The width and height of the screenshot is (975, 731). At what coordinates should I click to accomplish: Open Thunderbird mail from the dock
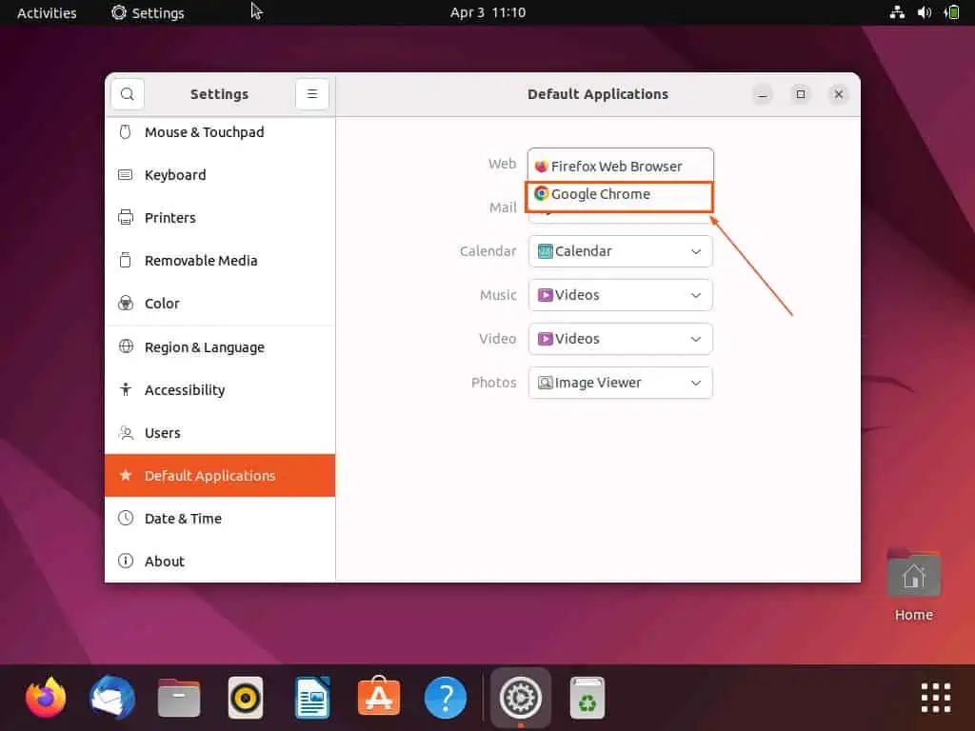click(x=111, y=697)
